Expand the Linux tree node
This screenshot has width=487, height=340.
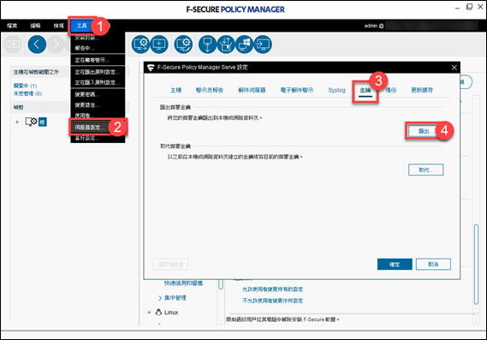tap(149, 313)
